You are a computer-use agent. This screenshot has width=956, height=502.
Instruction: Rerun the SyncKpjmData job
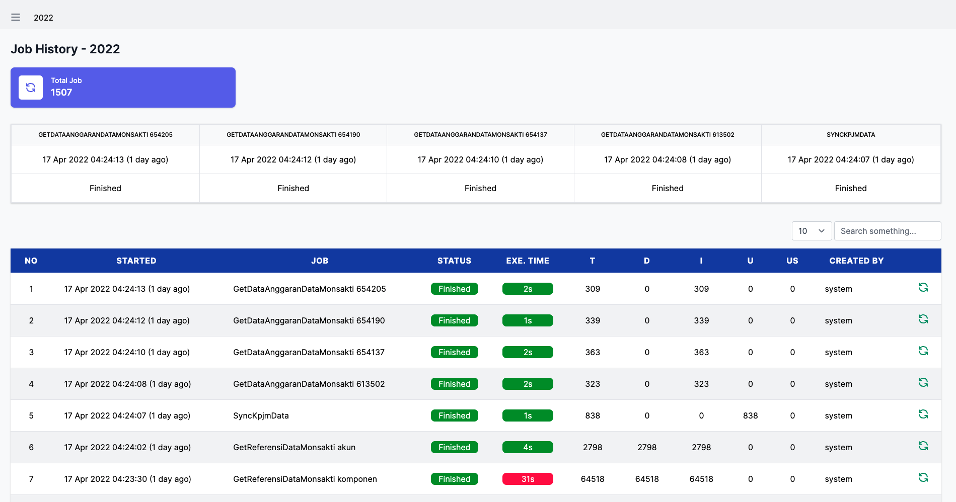tap(923, 414)
